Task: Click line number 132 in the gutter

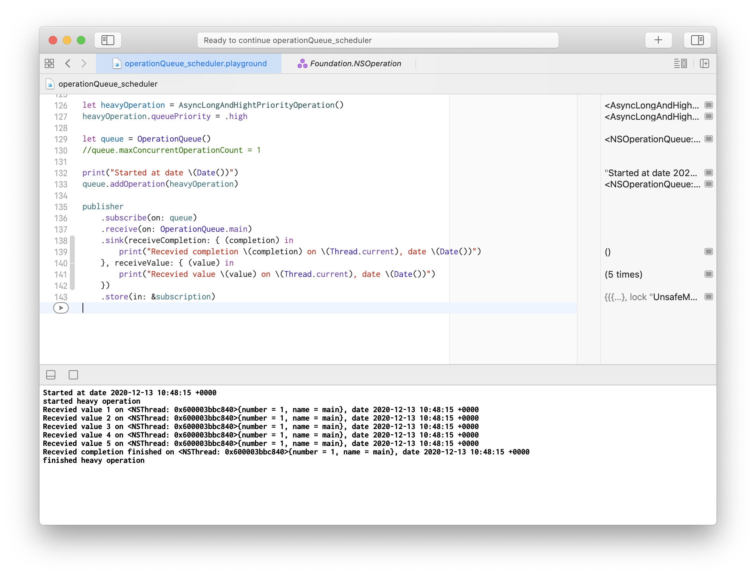Action: (x=61, y=173)
